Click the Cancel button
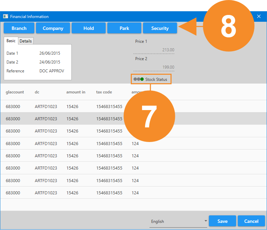Viewport: 267px width, 230px height. [x=251, y=221]
